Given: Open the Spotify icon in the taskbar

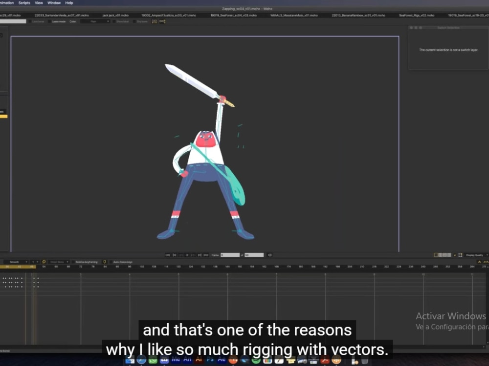Looking at the screenshot, I should pos(256,360).
